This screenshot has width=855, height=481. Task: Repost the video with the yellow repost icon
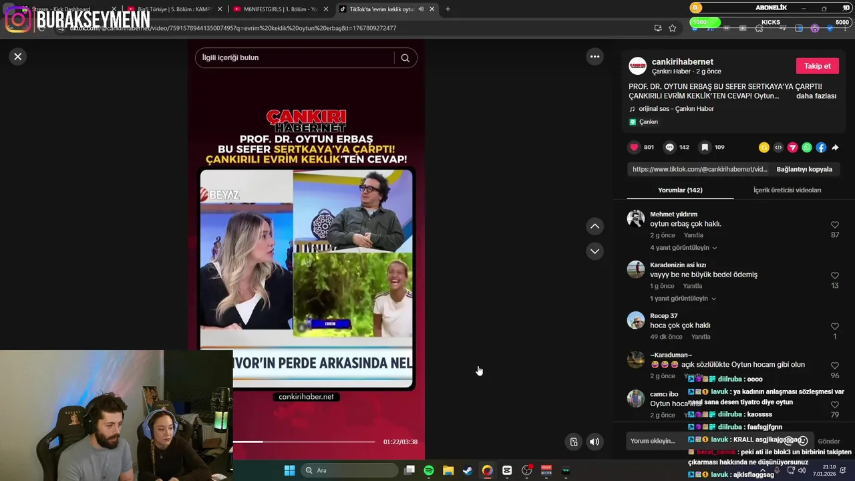[x=763, y=148]
